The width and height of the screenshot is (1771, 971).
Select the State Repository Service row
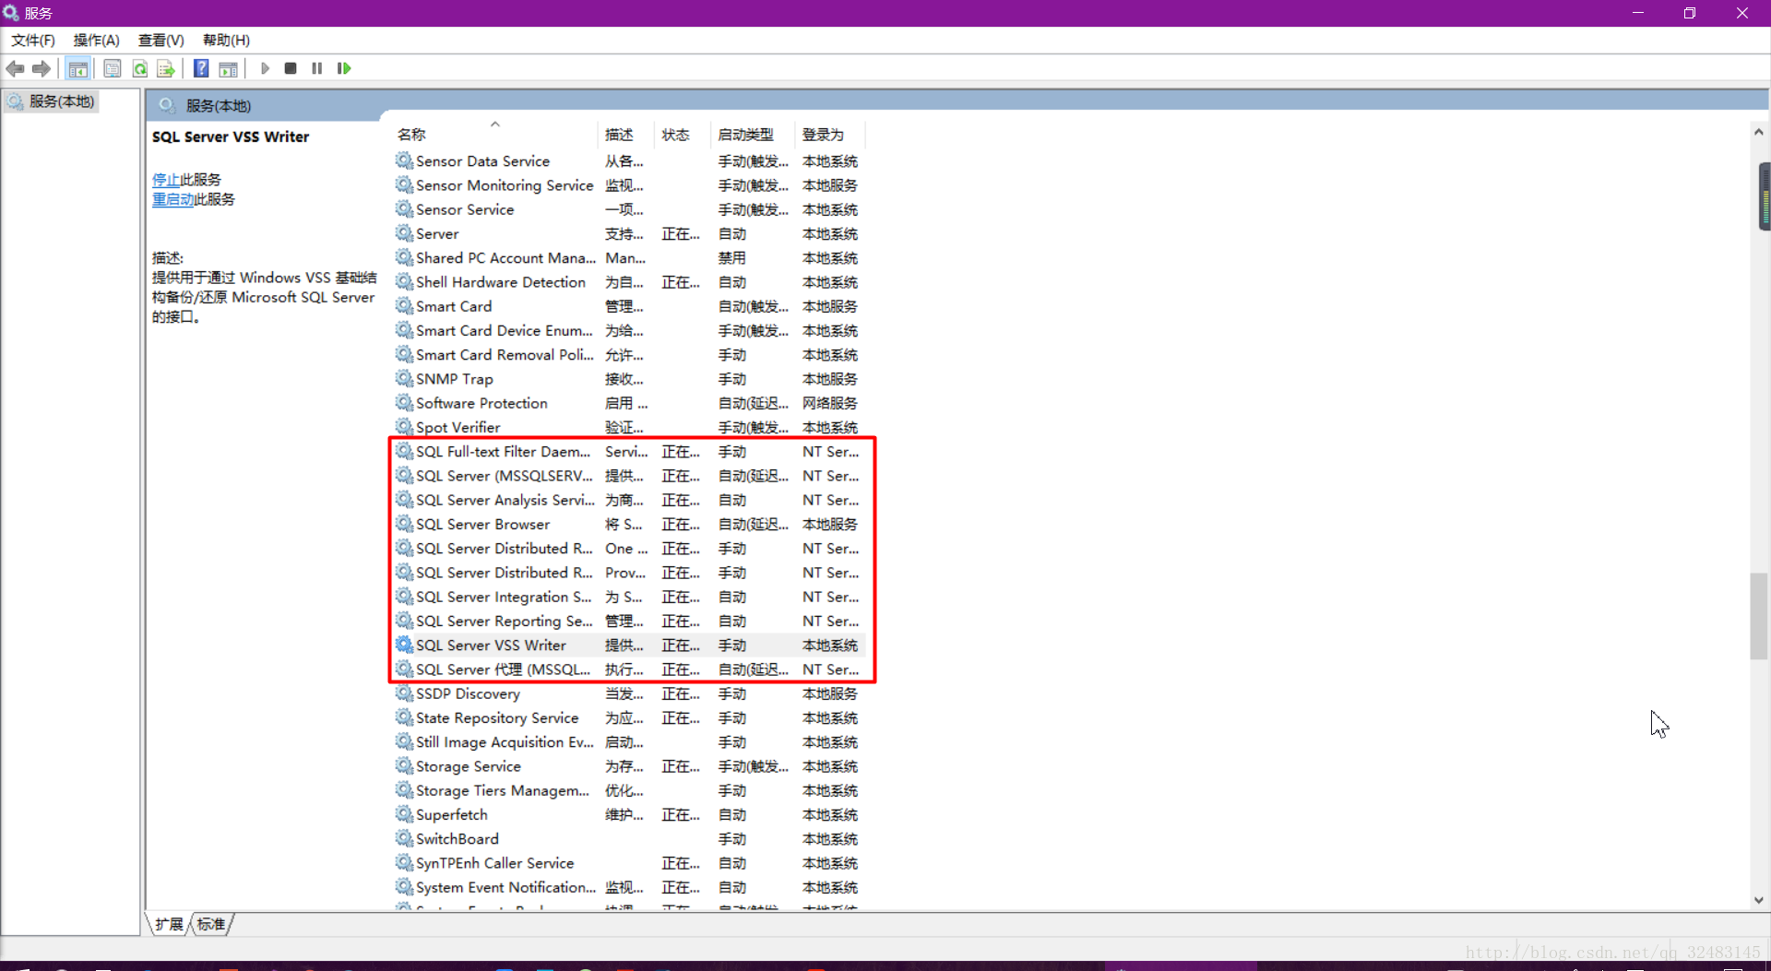click(x=631, y=717)
